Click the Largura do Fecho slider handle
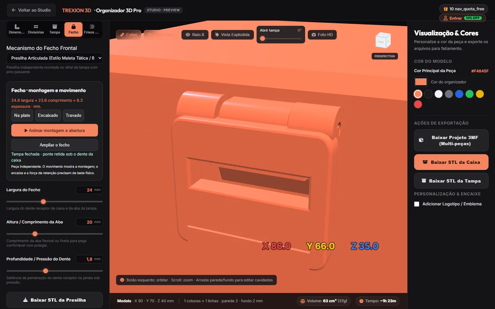 tap(44, 201)
